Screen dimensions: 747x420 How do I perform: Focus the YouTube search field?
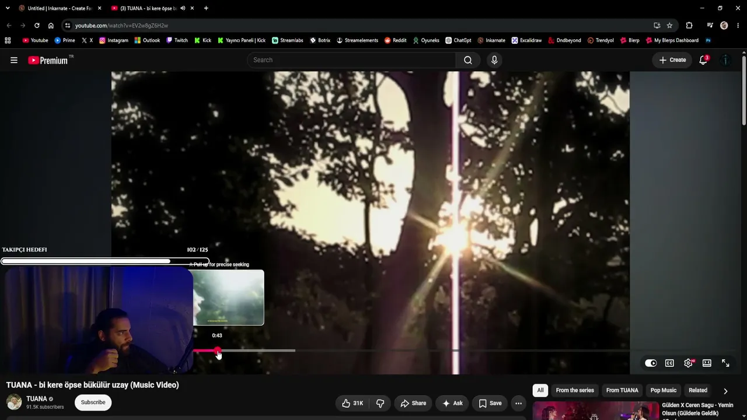coord(352,60)
